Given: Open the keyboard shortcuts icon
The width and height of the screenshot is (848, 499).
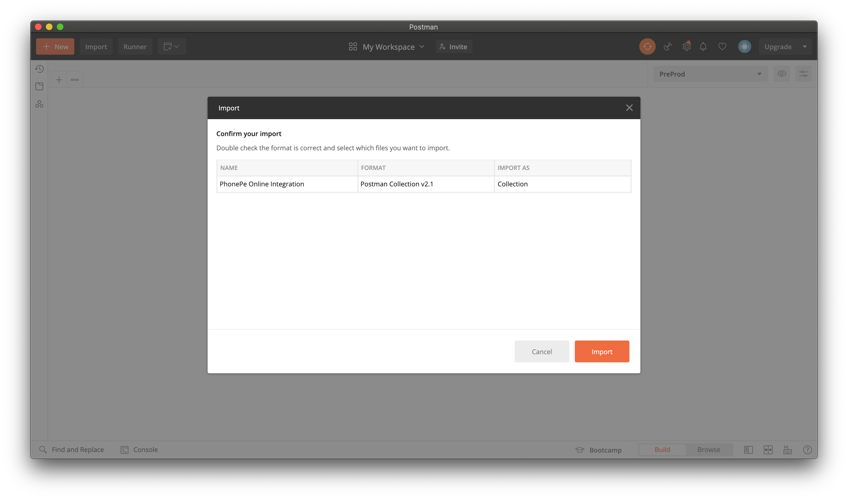Looking at the screenshot, I should click(x=787, y=450).
